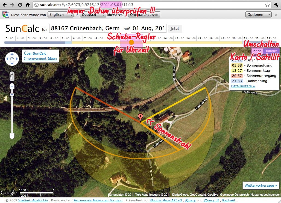
Task: Open the Improvement Ideen link
Action: pos(40,58)
